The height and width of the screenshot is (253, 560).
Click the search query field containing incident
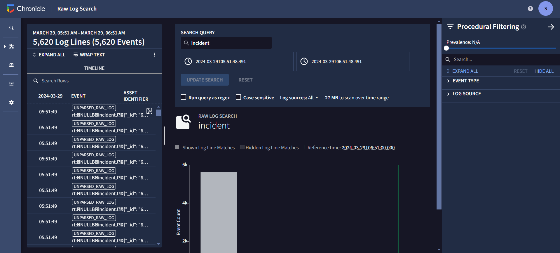[226, 43]
